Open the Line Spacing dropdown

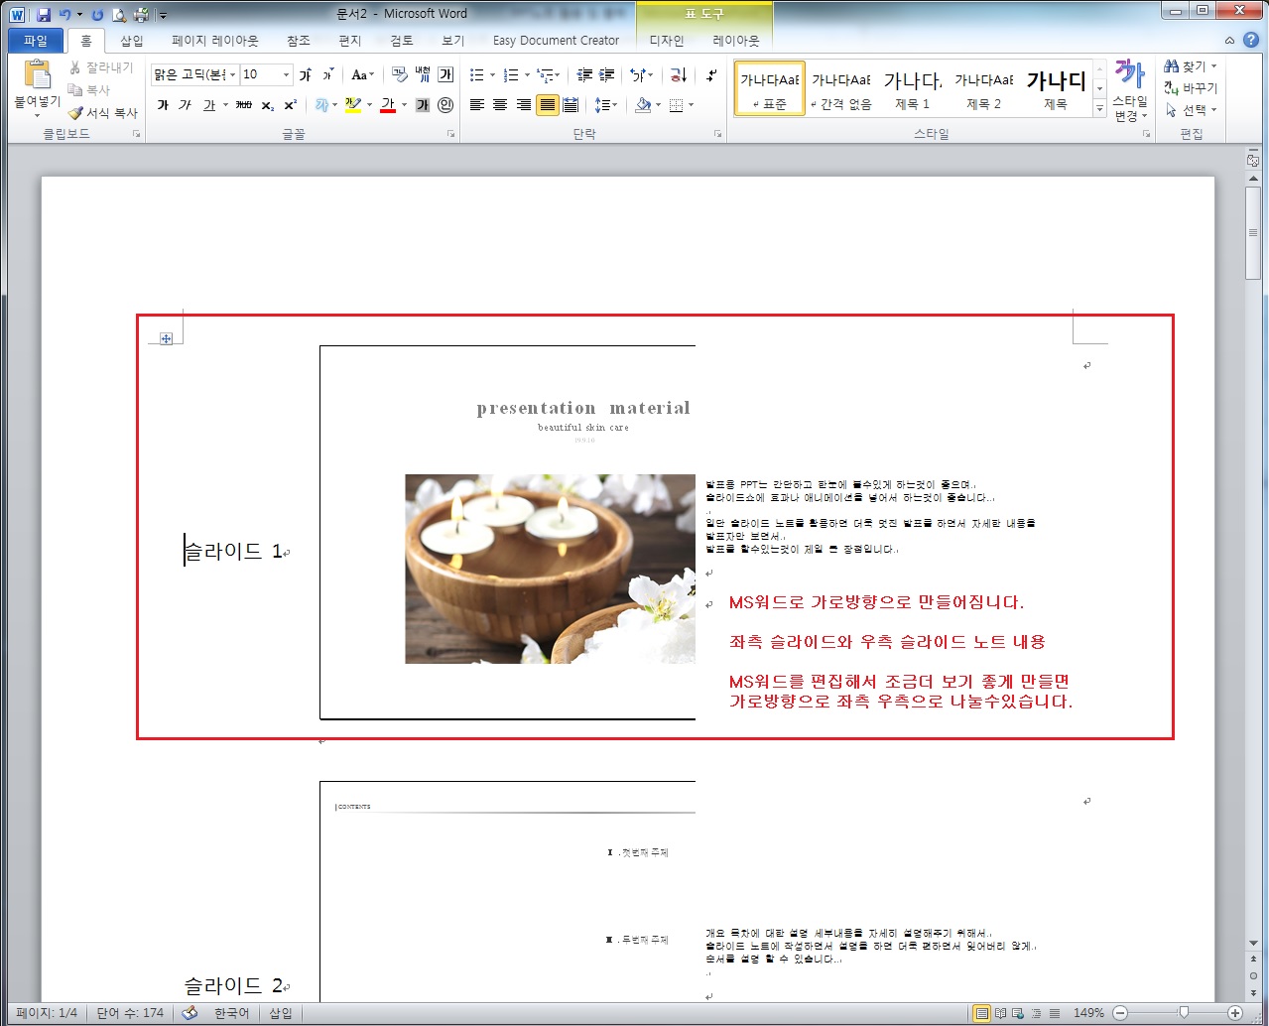coord(605,105)
